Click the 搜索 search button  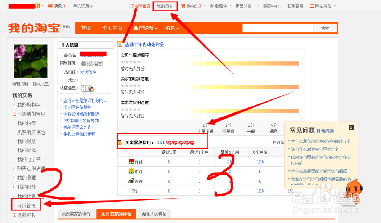[x=325, y=28]
